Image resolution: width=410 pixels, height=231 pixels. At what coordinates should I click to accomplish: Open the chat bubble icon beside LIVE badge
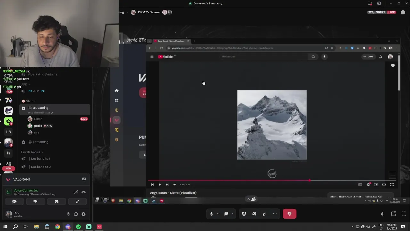(x=403, y=12)
